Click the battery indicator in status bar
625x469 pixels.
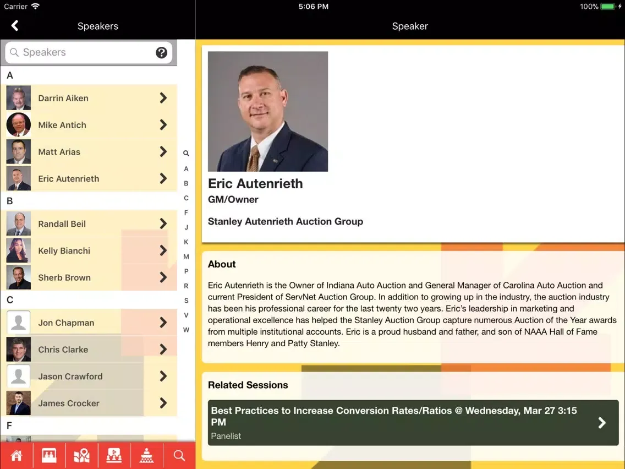[x=608, y=7]
